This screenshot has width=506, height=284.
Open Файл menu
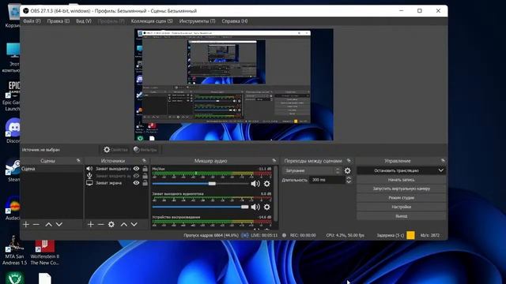[x=32, y=21]
